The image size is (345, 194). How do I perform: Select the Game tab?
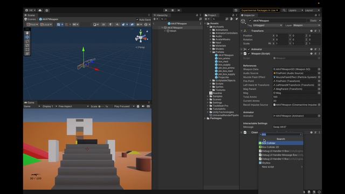(30, 102)
